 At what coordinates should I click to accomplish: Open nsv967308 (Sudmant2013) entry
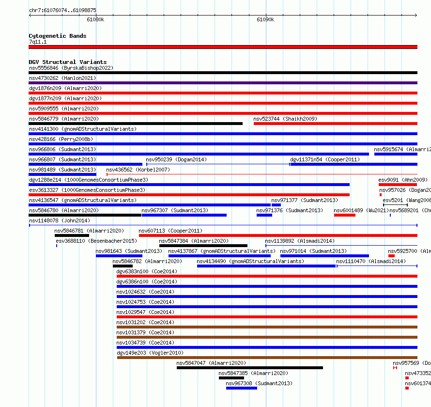point(259,383)
